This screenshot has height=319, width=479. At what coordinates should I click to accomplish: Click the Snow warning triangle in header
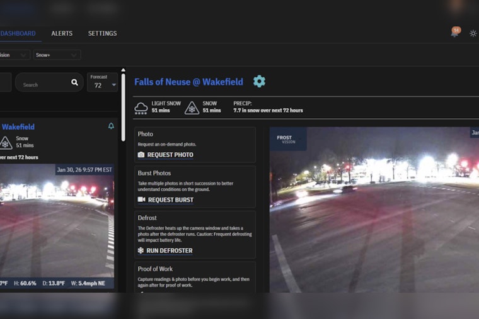pyautogui.click(x=192, y=108)
